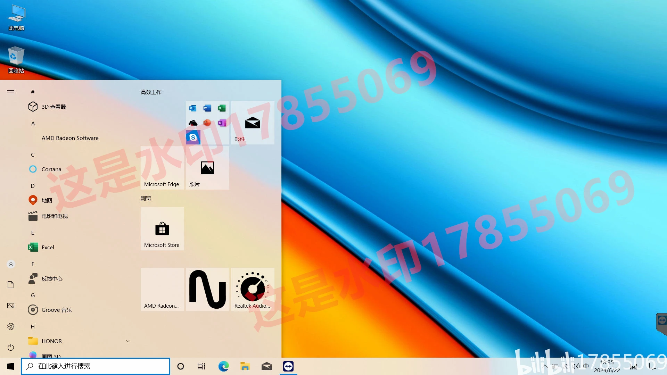
Task: Jump to letter index via # header
Action: pyautogui.click(x=33, y=92)
